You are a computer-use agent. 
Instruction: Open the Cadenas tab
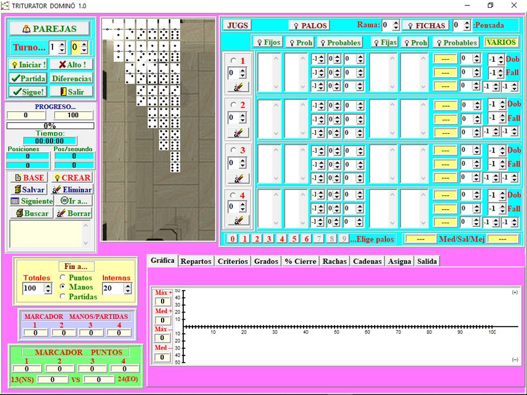[x=367, y=261]
